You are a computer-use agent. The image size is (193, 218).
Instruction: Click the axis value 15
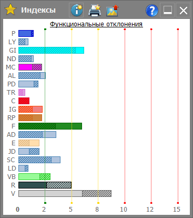point(177,209)
